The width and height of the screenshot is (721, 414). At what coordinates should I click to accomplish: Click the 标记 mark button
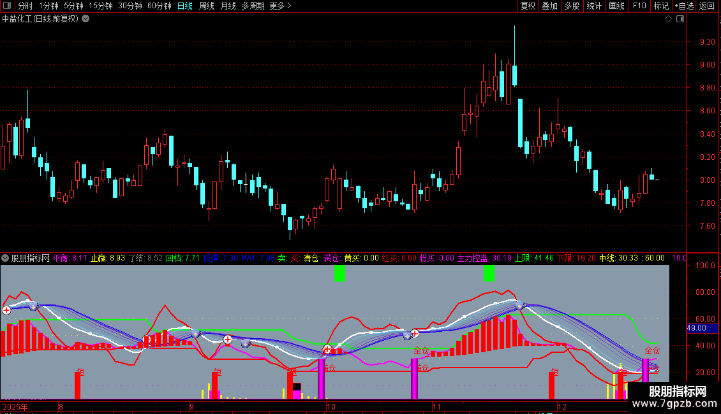tap(661, 6)
